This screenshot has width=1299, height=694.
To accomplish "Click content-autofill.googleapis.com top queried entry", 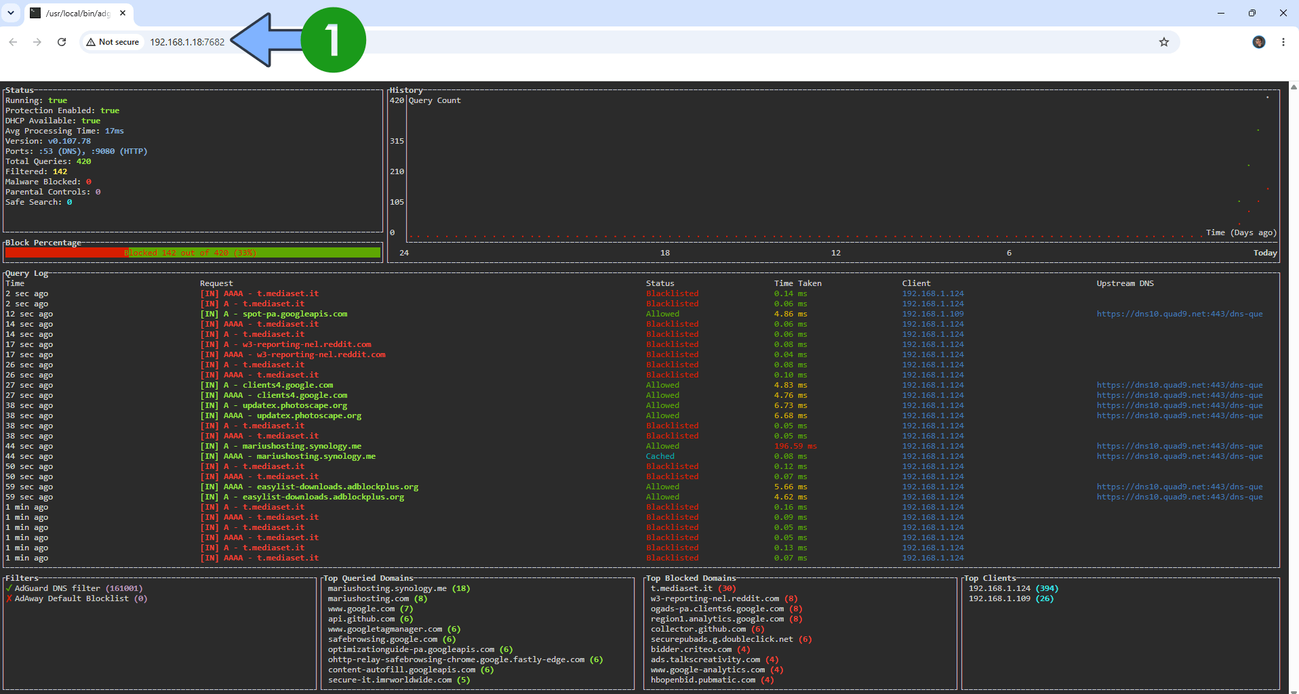I will click(411, 670).
